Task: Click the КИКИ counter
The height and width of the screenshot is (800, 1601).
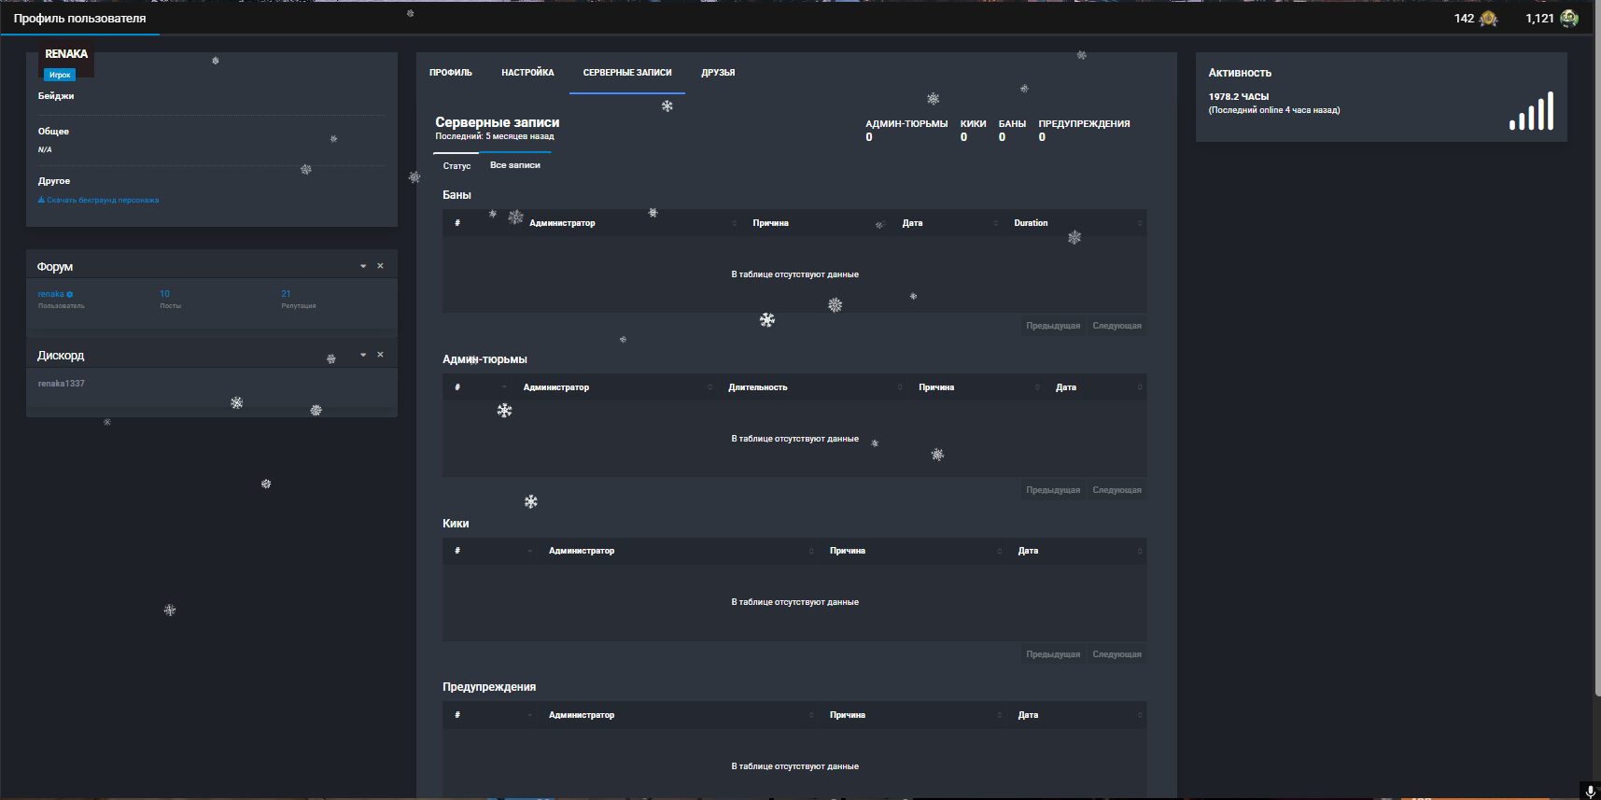Action: click(x=973, y=130)
